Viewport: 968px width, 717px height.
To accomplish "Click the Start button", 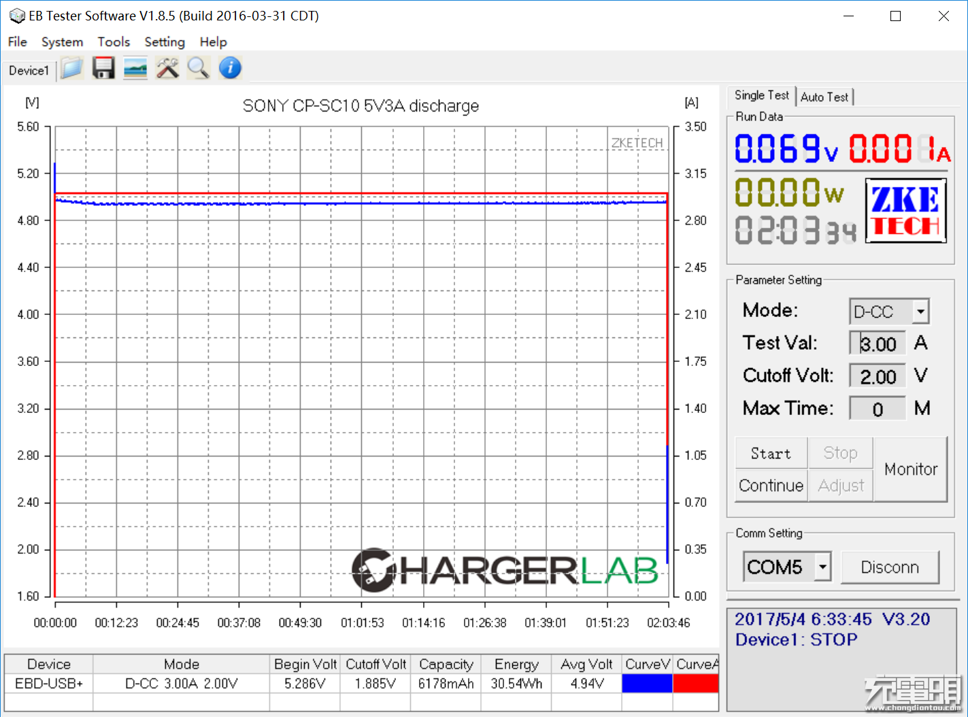I will pos(771,453).
